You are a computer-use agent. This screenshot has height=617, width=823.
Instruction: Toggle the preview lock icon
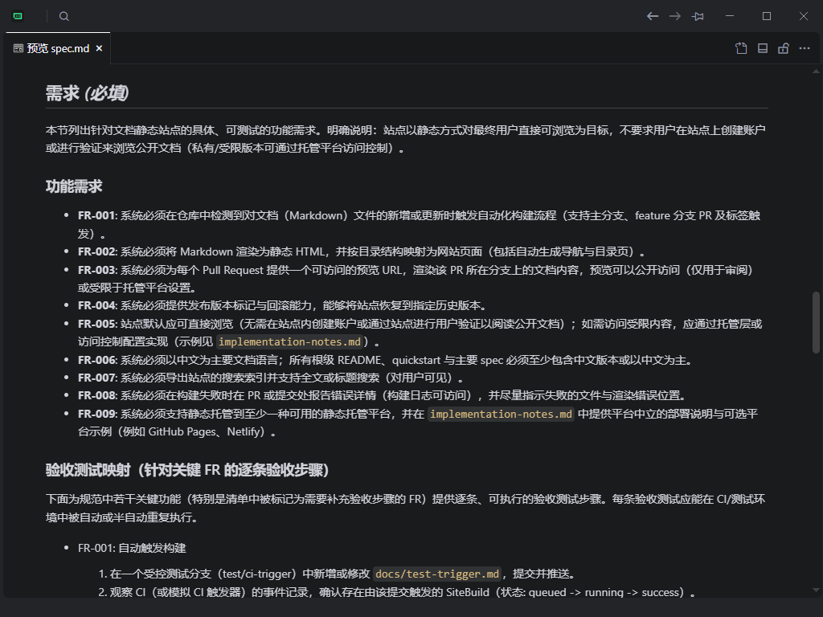coord(784,48)
